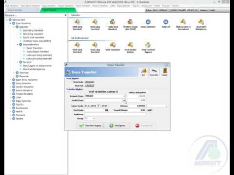Open Stok Giriş Hareketi in Sık Kullanılanlar
This screenshot has height=175, width=234.
click(x=78, y=48)
